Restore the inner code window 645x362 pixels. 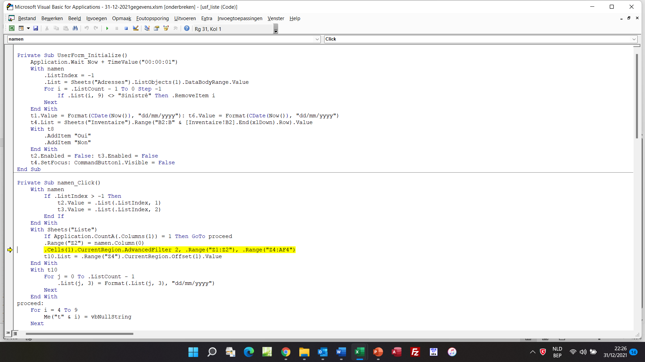[x=629, y=18]
